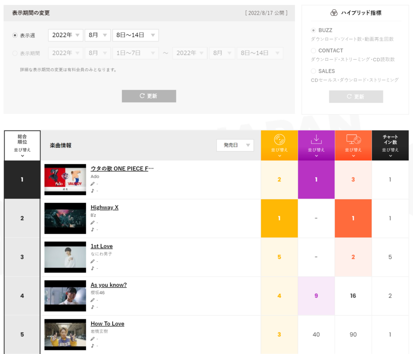Click the pencil icon under なにわ男子
Image resolution: width=413 pixels, height=354 pixels.
(92, 261)
